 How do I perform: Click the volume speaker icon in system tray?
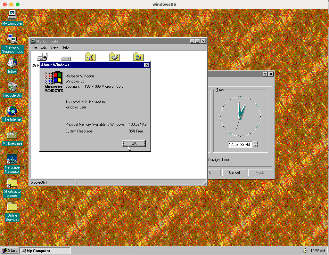tap(305, 251)
